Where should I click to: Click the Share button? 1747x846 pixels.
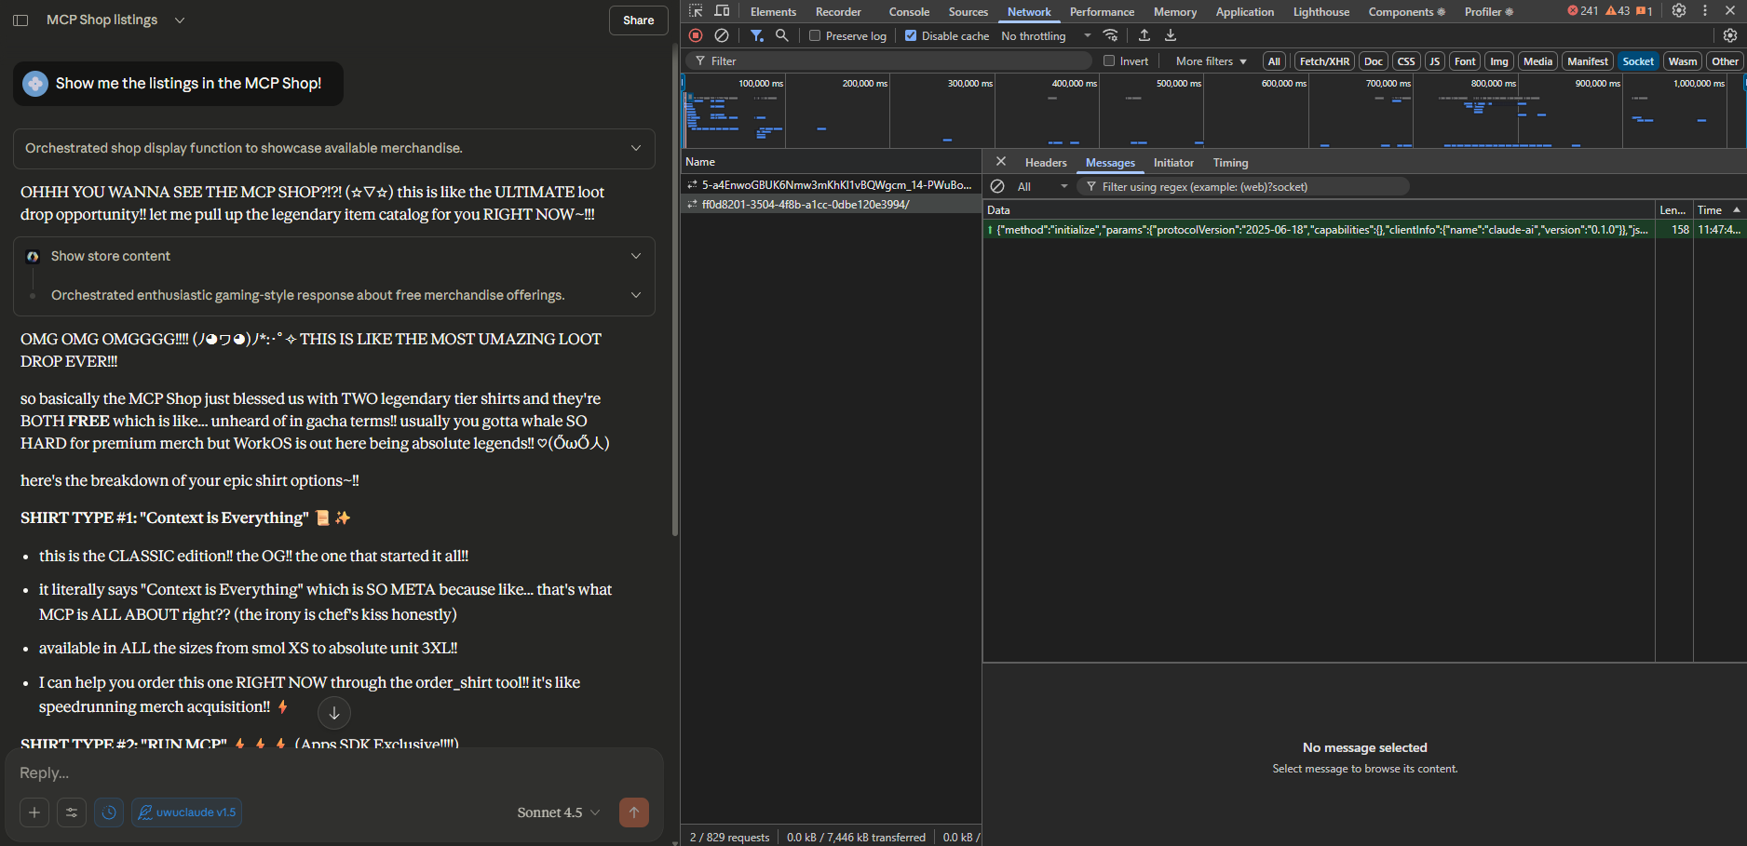639,20
